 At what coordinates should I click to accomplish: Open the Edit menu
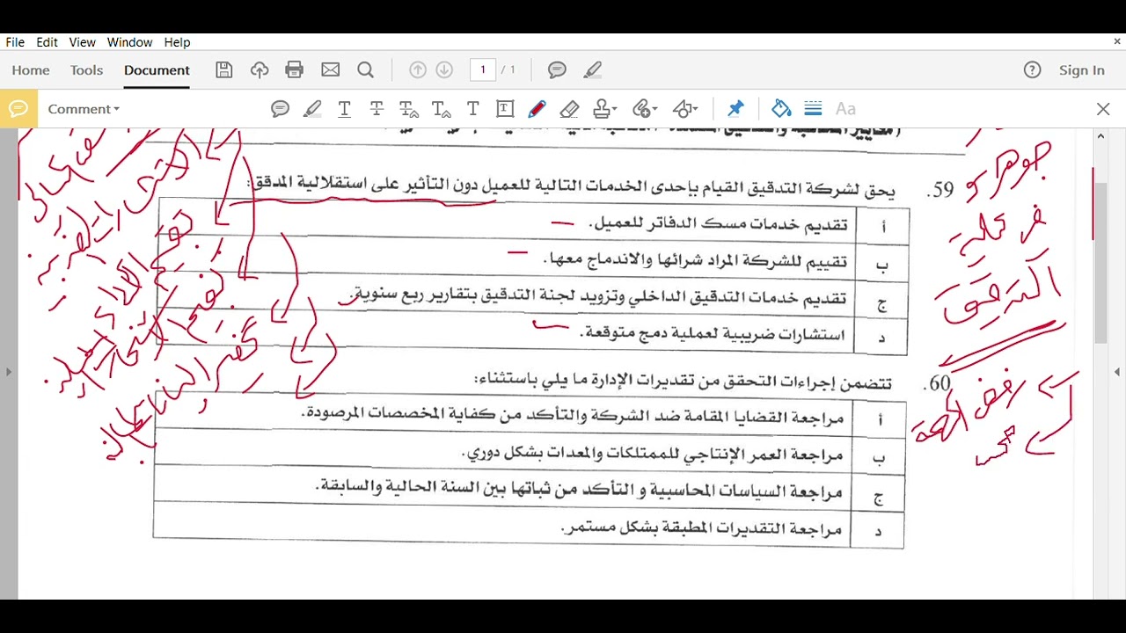[47, 42]
